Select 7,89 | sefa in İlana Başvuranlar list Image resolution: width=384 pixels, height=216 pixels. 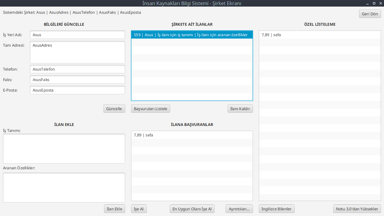pyautogui.click(x=192, y=135)
